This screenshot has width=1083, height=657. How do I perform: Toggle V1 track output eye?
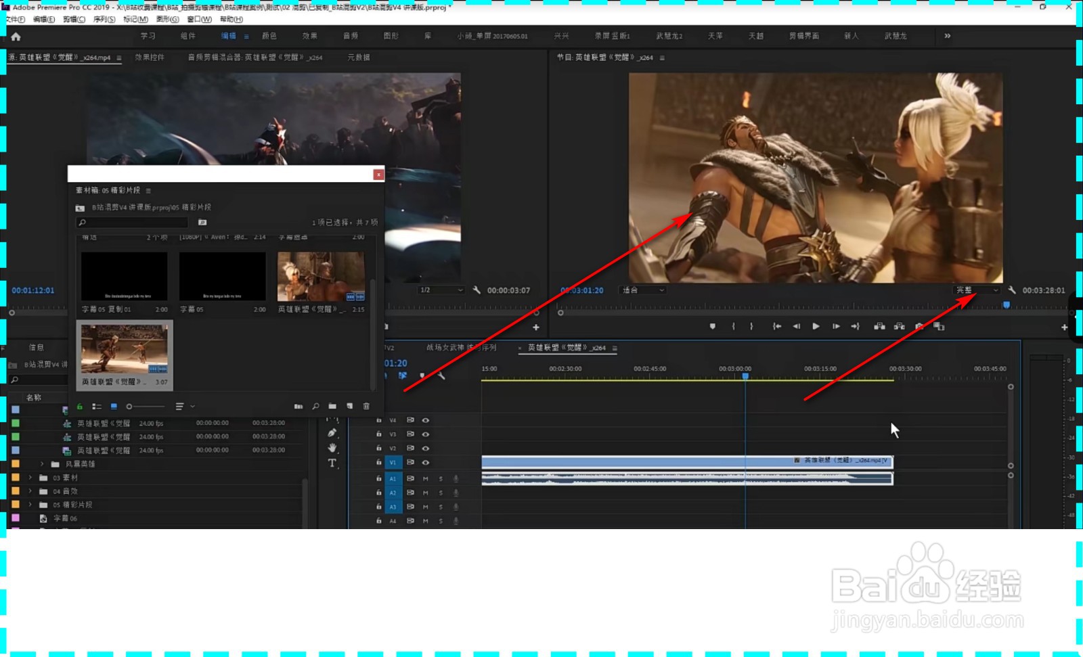426,463
